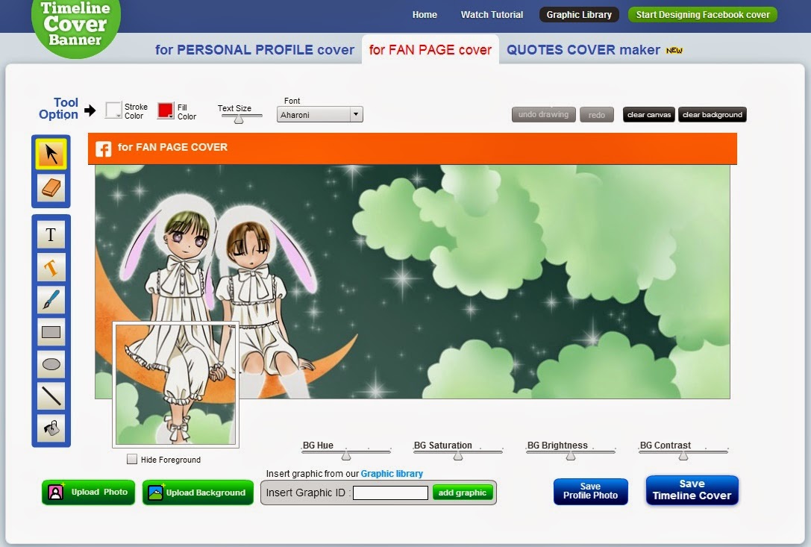Click the Upload Photo button
The height and width of the screenshot is (547, 811).
[89, 492]
